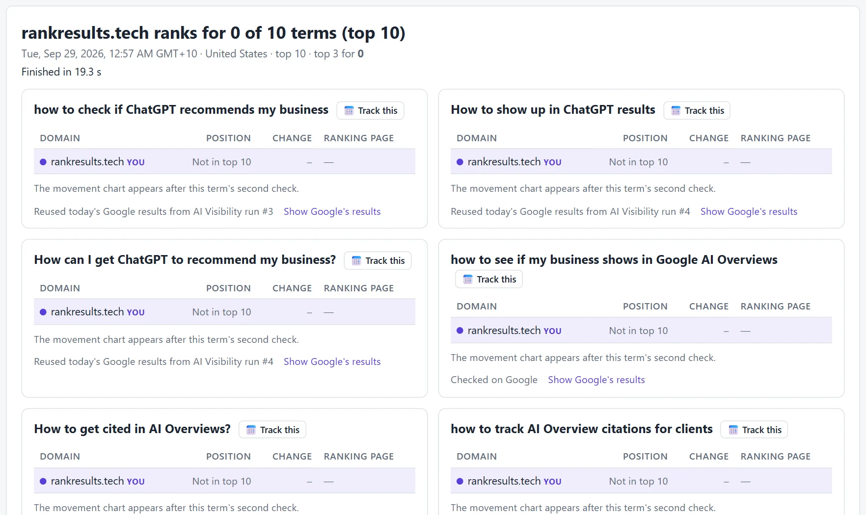Click title 'how to track AI Overview citations for clients'
Image resolution: width=866 pixels, height=515 pixels.
[582, 429]
